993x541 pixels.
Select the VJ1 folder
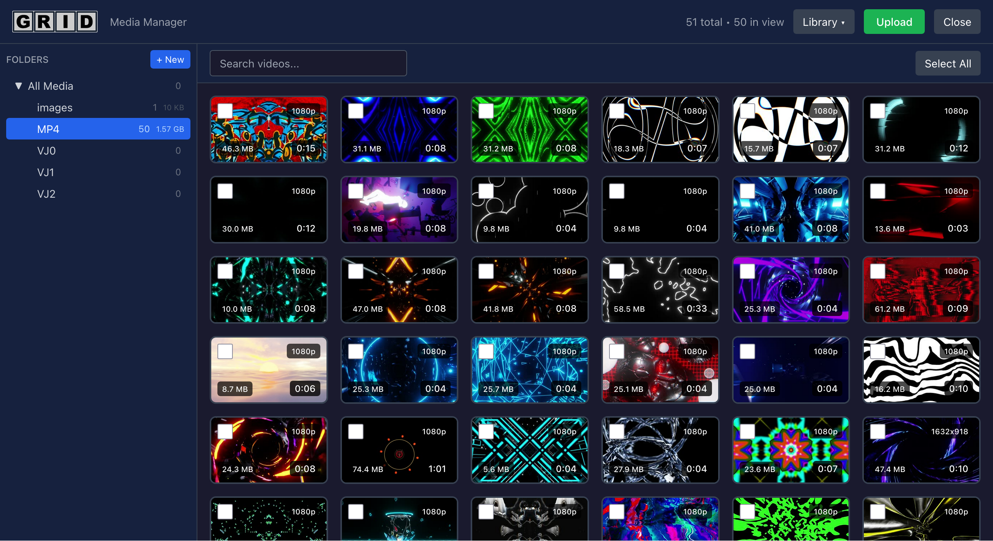pos(46,172)
